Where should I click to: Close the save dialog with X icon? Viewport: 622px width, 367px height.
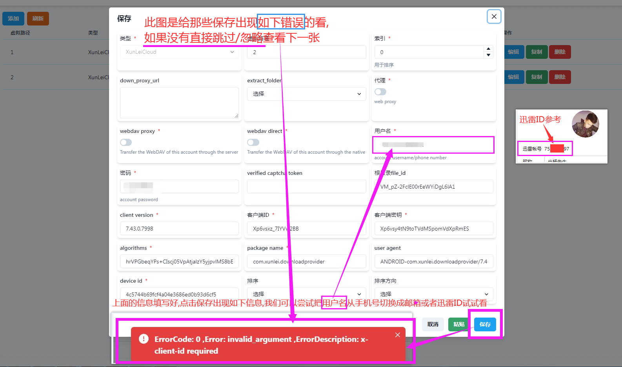point(494,16)
